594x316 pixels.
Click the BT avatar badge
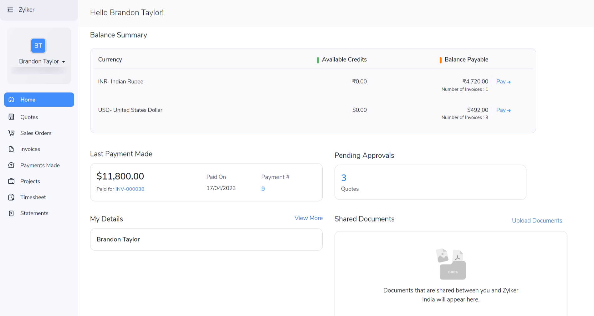(x=38, y=46)
